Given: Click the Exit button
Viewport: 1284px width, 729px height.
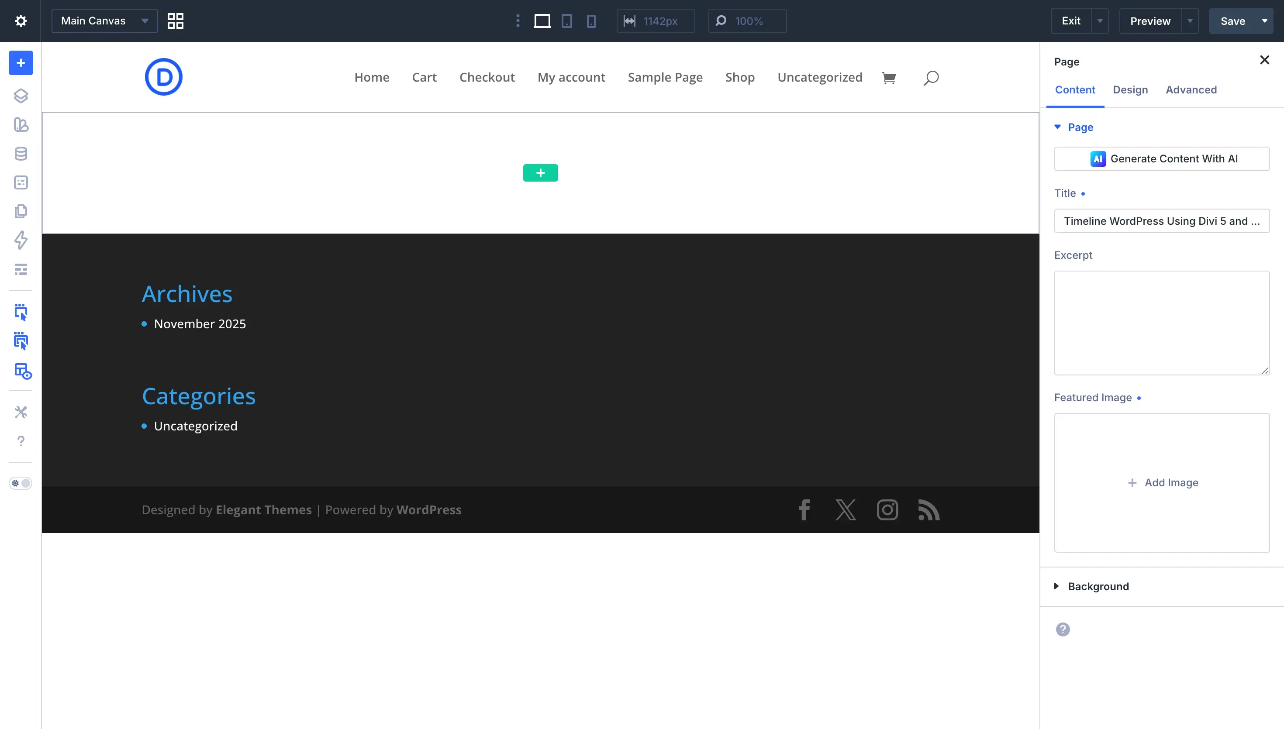Looking at the screenshot, I should [x=1071, y=21].
